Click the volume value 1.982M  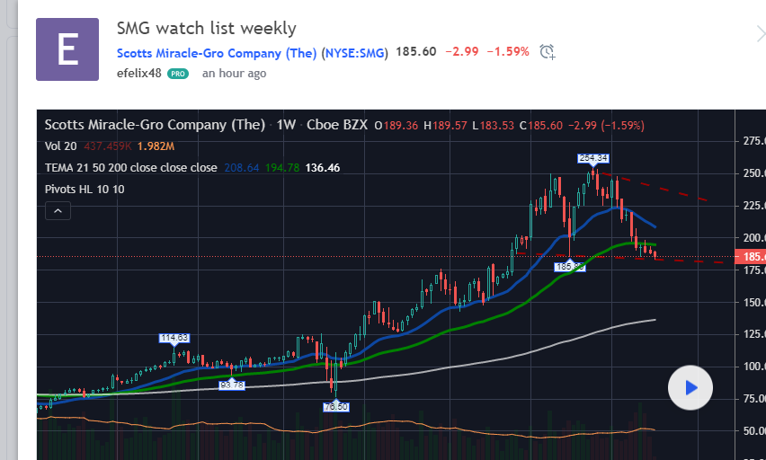click(156, 146)
